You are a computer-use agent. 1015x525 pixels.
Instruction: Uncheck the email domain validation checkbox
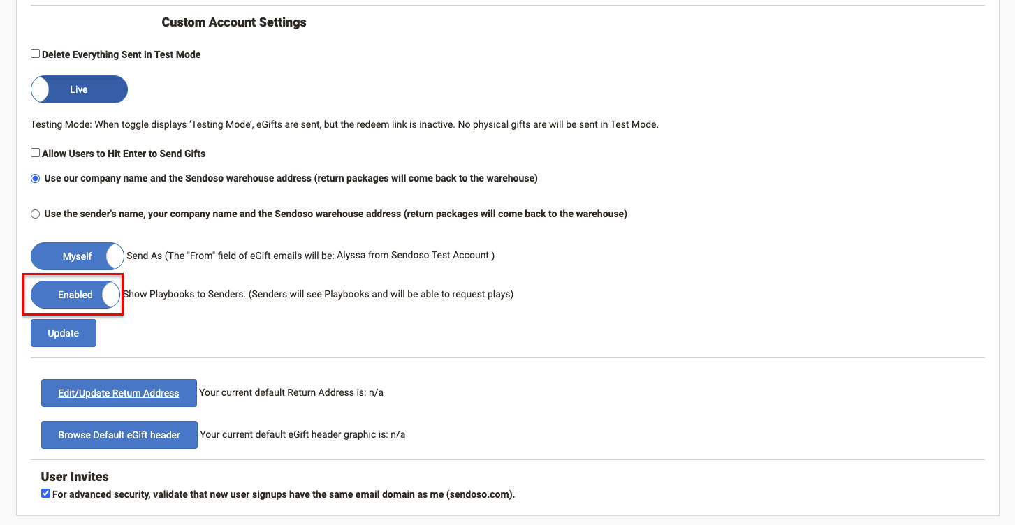pos(46,494)
